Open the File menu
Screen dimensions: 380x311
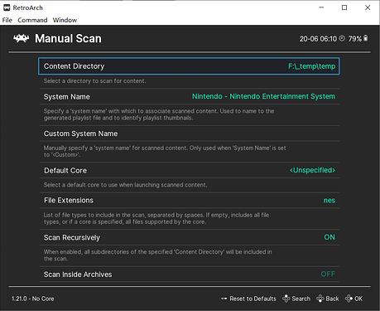[7, 20]
